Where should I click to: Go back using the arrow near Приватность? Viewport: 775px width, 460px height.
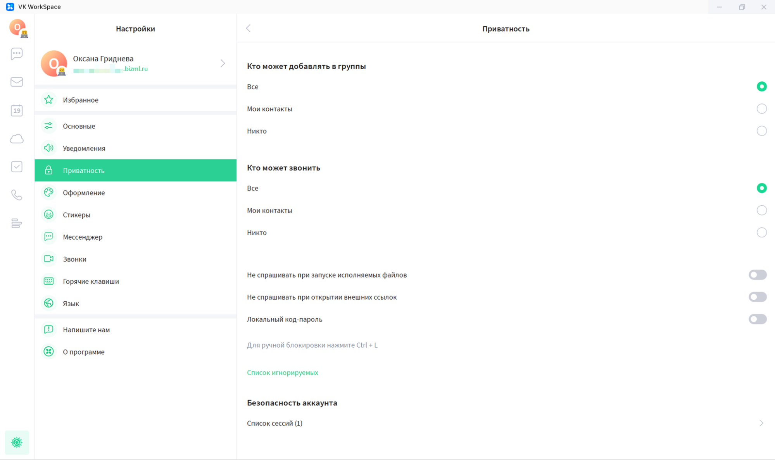click(x=249, y=28)
